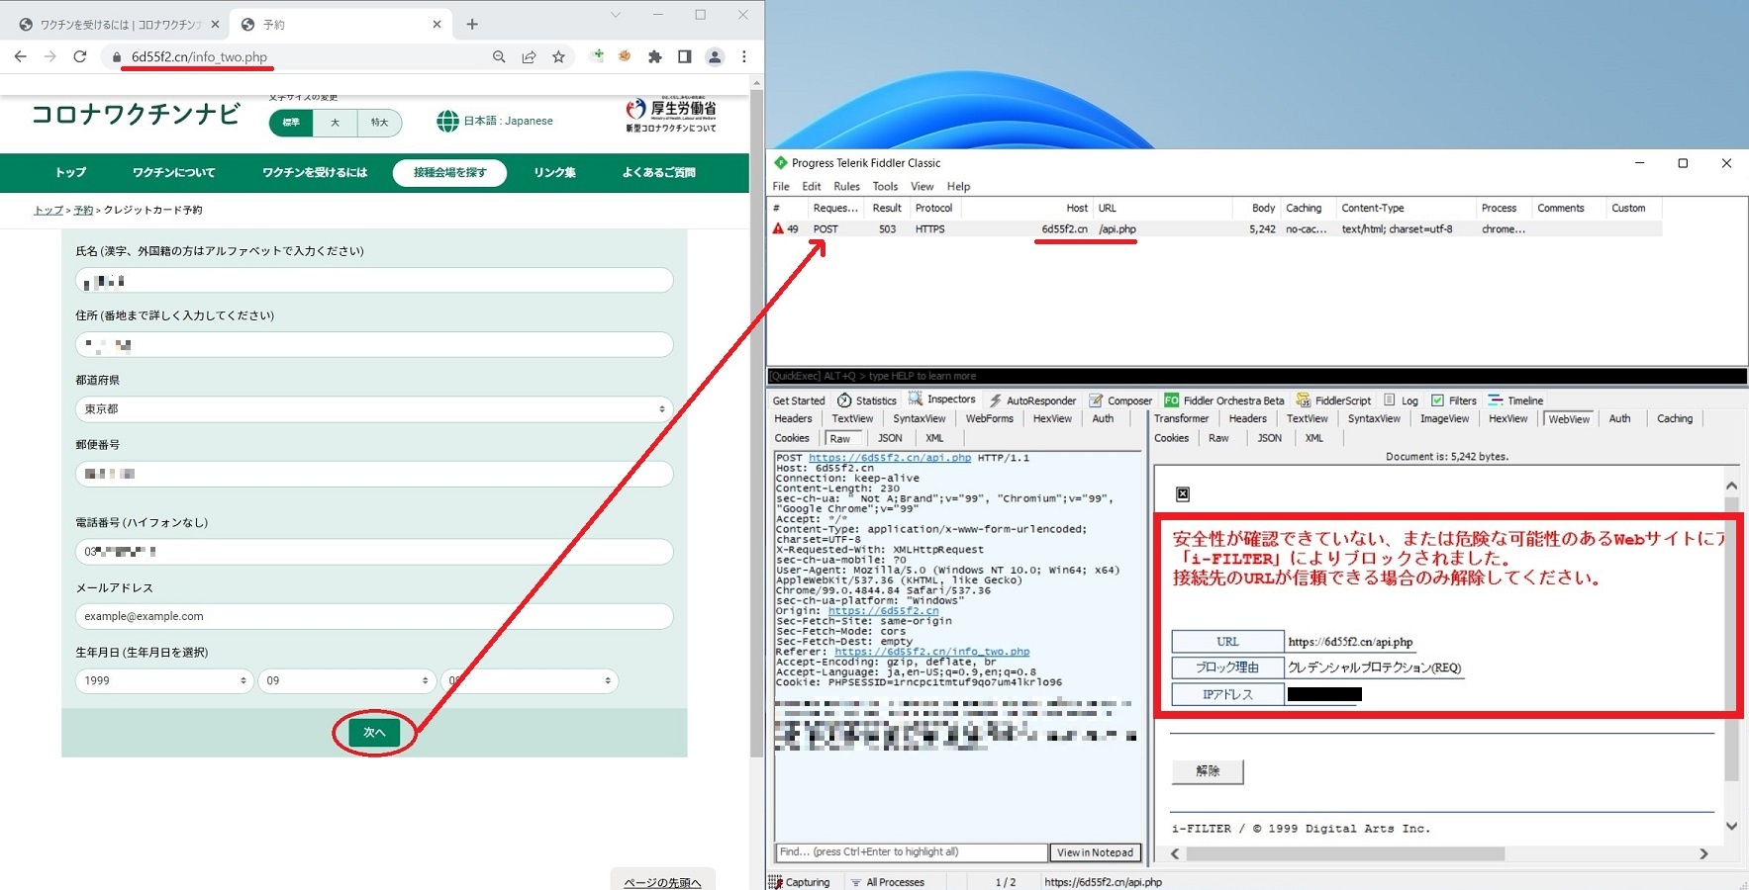Open the AutoResponder lightning tab
This screenshot has width=1749, height=890.
[1031, 400]
